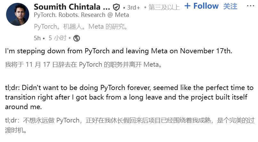Click the Chinese "关注" follow label
The image size is (258, 142).
[x=230, y=6]
